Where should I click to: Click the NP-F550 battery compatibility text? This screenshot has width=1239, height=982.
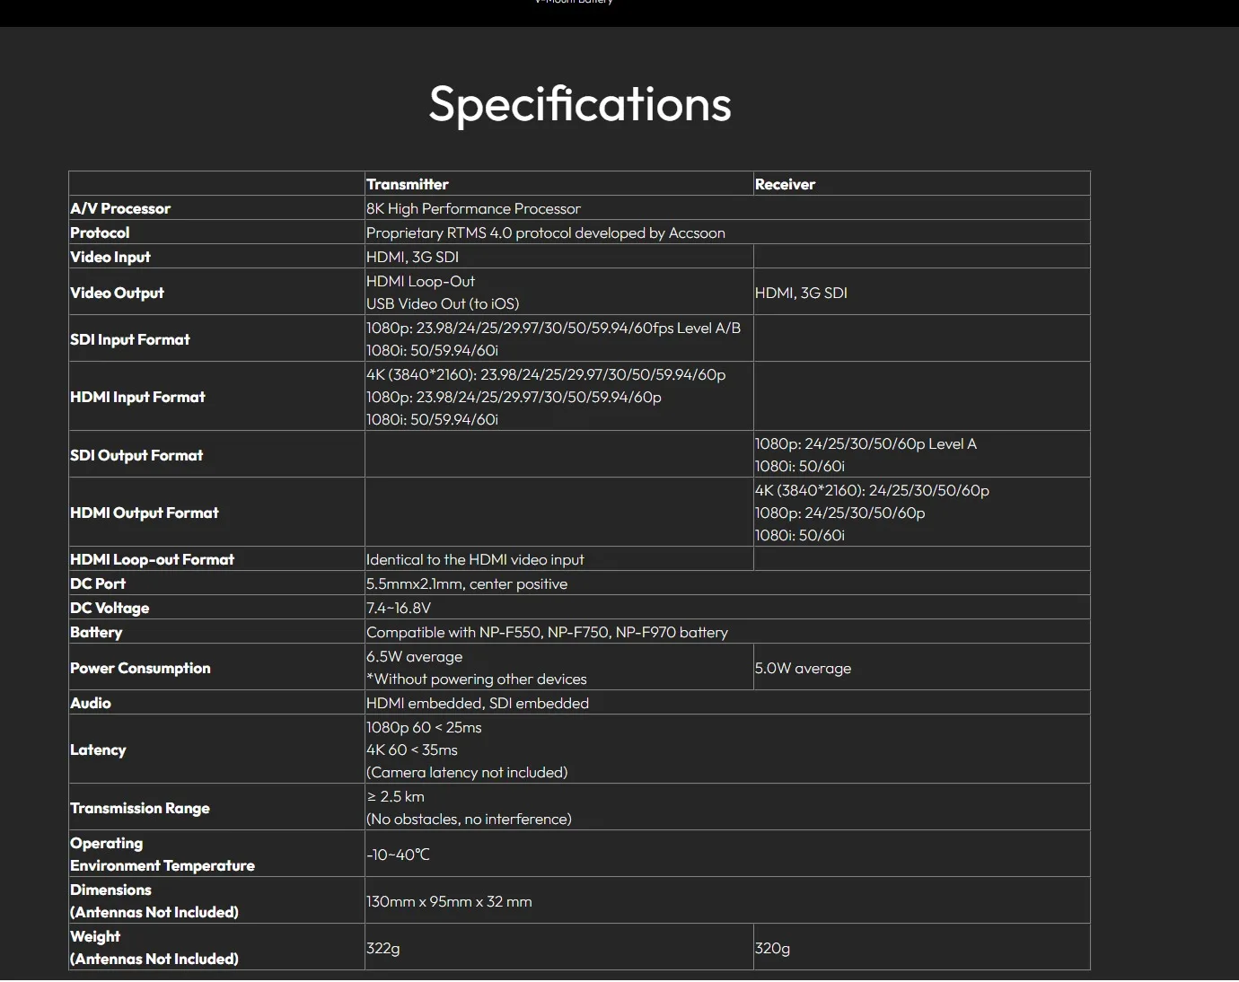tap(547, 632)
